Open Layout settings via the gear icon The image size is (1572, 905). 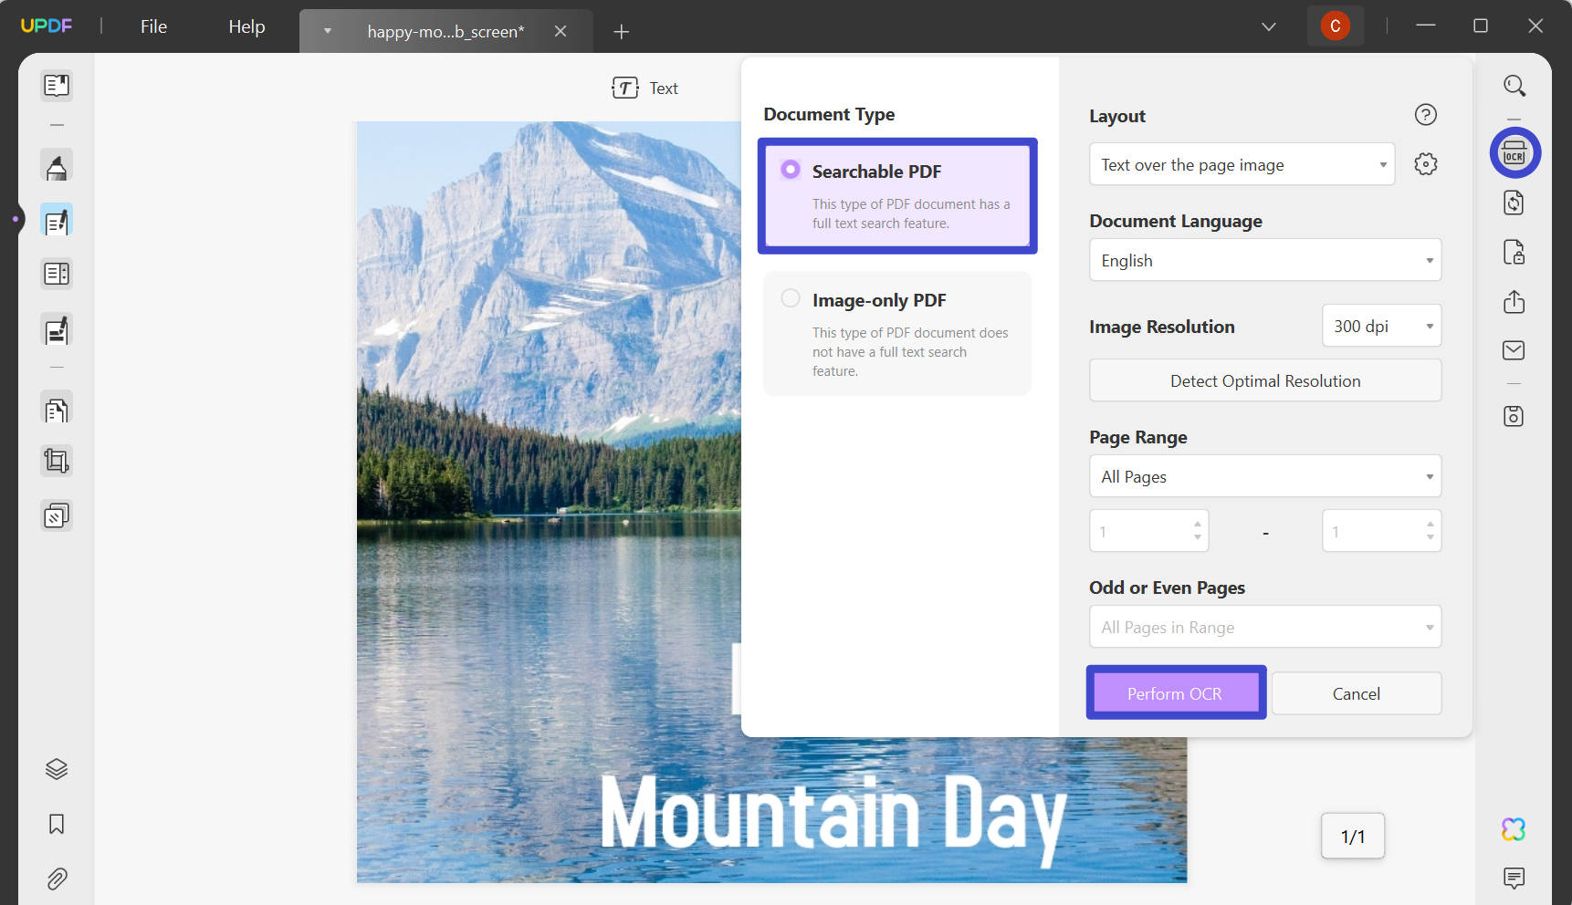click(x=1425, y=163)
